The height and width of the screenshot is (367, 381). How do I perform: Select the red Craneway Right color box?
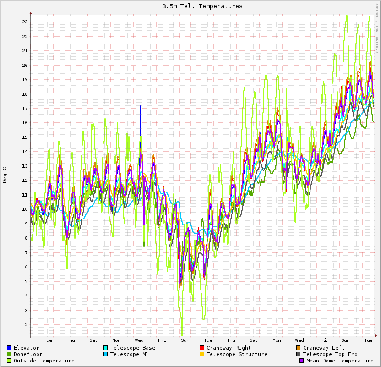[202, 348]
